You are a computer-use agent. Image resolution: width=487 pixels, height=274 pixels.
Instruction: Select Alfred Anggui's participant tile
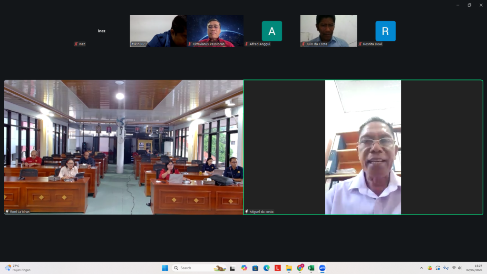[x=272, y=31]
